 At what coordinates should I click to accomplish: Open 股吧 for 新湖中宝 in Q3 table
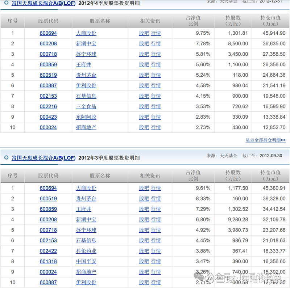pos(144,220)
